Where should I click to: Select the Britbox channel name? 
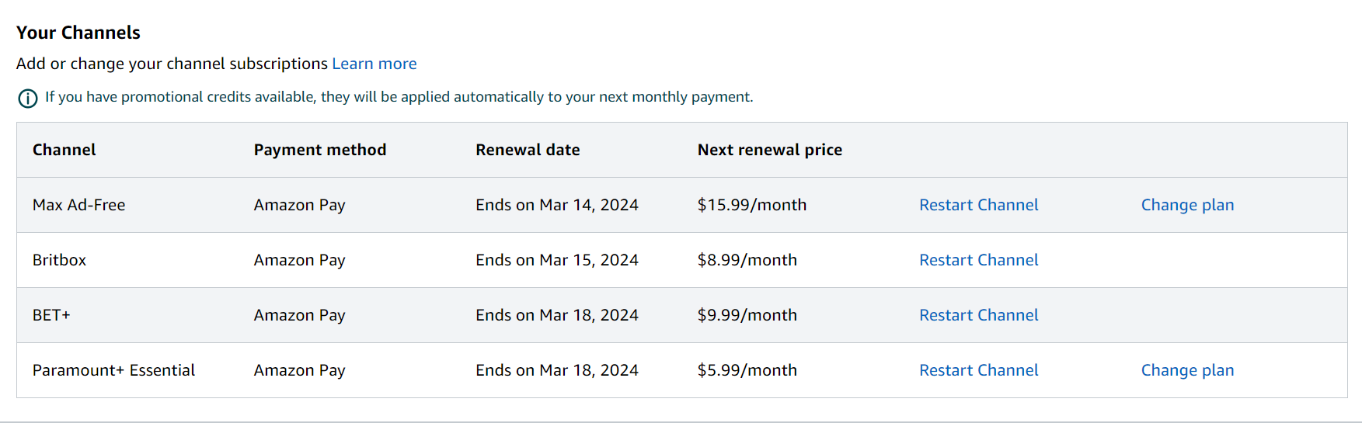pyautogui.click(x=59, y=260)
